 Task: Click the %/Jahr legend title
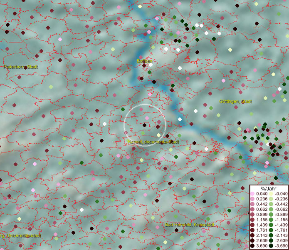(x=269, y=188)
